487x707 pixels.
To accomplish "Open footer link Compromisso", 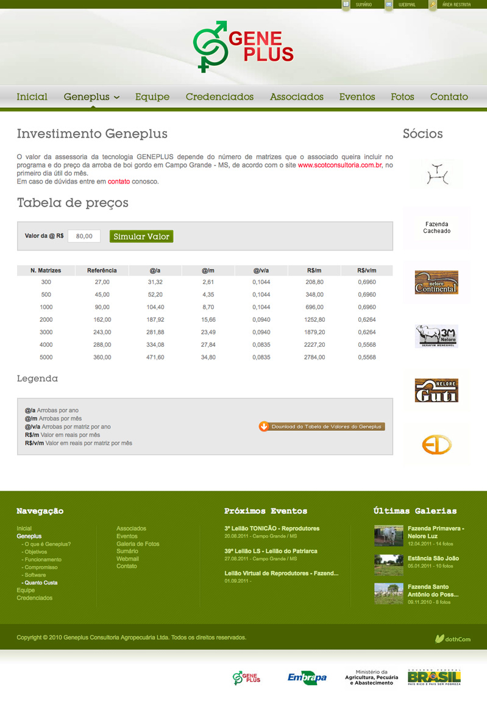I will click(41, 567).
